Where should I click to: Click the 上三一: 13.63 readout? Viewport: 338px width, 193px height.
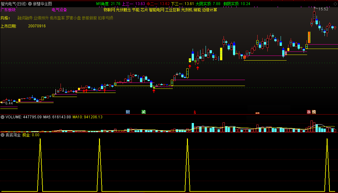tap(133, 4)
